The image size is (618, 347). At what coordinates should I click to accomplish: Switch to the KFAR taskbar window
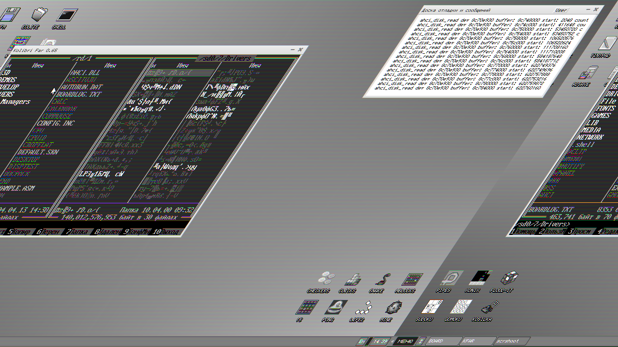(x=468, y=341)
